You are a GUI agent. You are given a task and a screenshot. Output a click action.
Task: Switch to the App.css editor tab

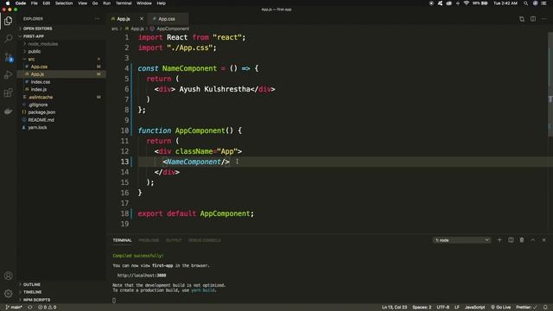click(x=167, y=19)
